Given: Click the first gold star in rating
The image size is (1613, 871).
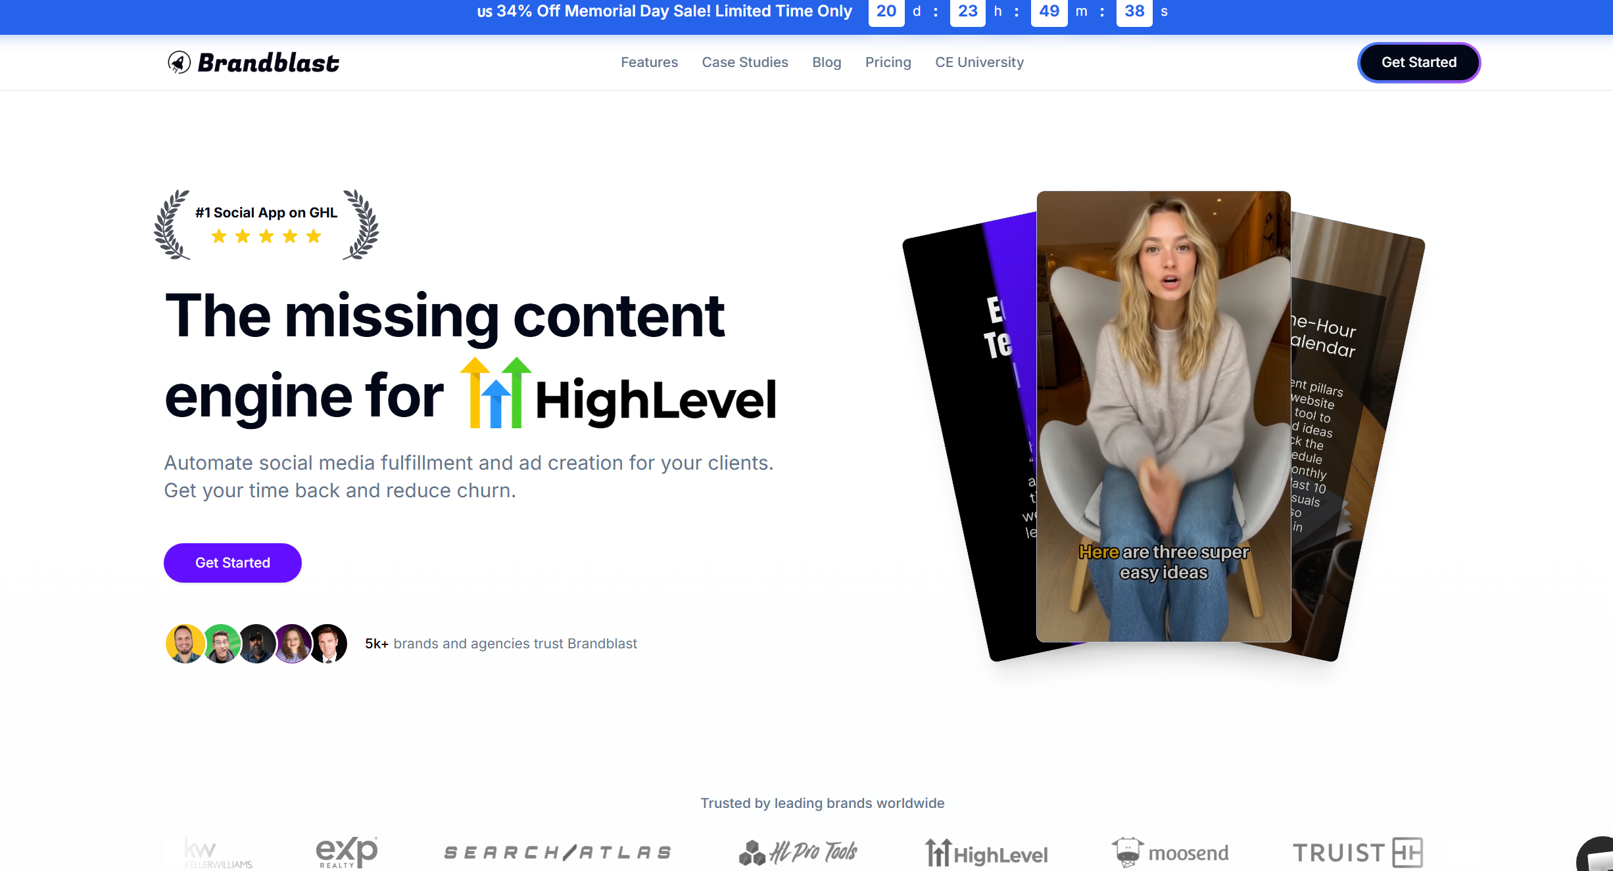Looking at the screenshot, I should (219, 236).
